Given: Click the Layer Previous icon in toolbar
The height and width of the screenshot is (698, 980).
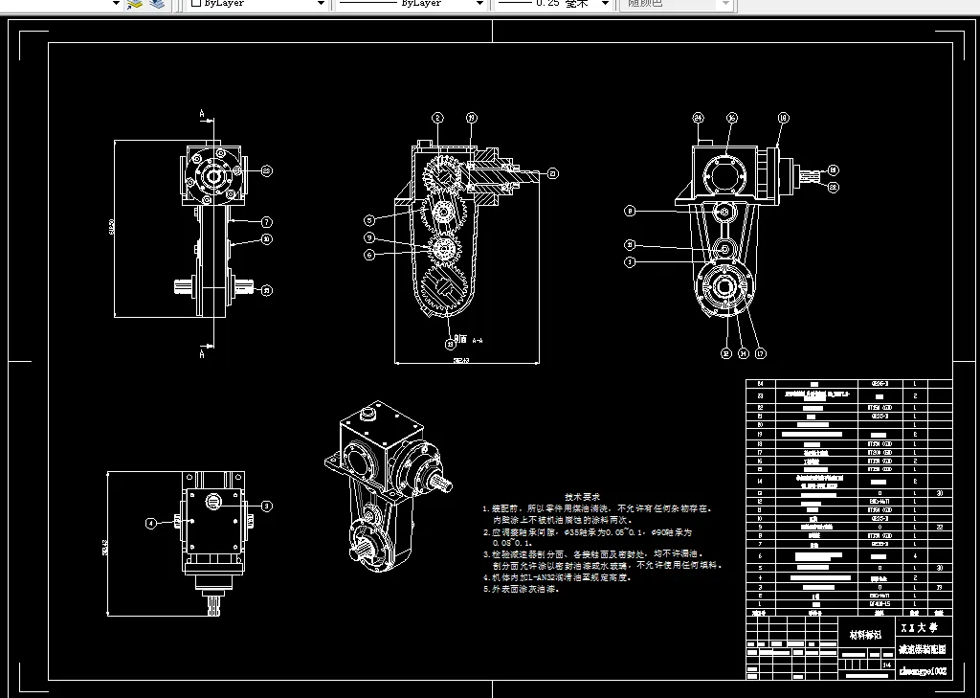Looking at the screenshot, I should point(135,4).
